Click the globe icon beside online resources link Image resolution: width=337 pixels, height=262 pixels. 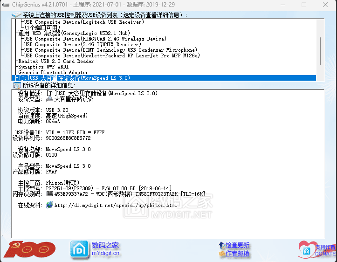[49, 205]
